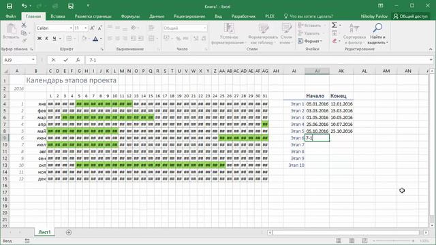Cancel the formula bar entry with X
The width and height of the screenshot is (436, 245).
click(x=53, y=60)
